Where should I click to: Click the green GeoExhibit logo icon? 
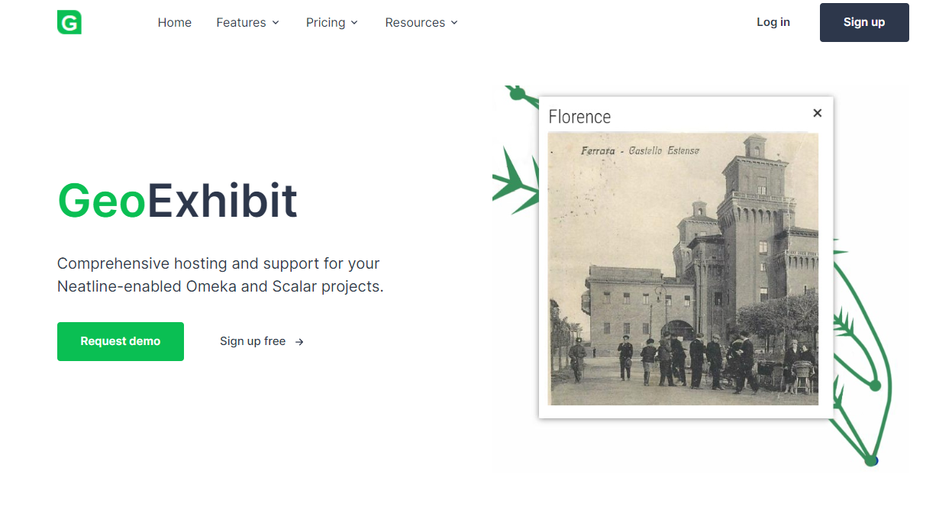(x=69, y=22)
